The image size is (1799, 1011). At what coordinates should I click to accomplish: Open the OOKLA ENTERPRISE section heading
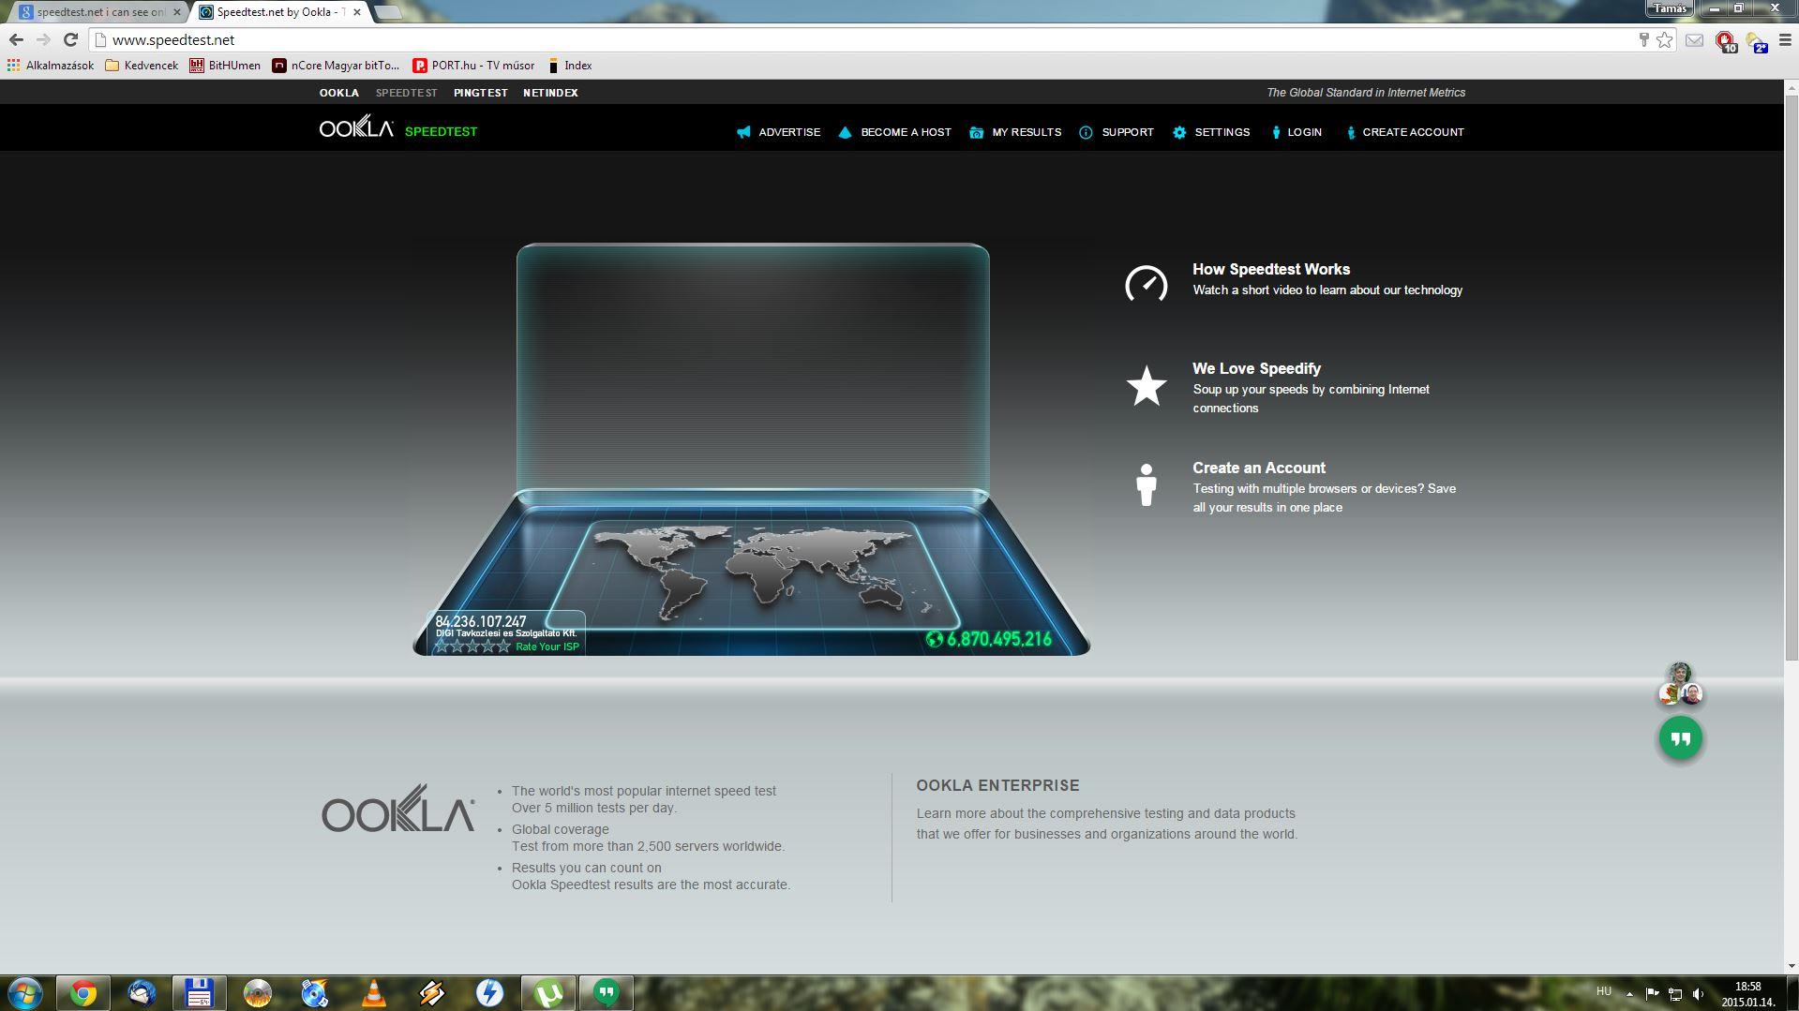pos(997,785)
